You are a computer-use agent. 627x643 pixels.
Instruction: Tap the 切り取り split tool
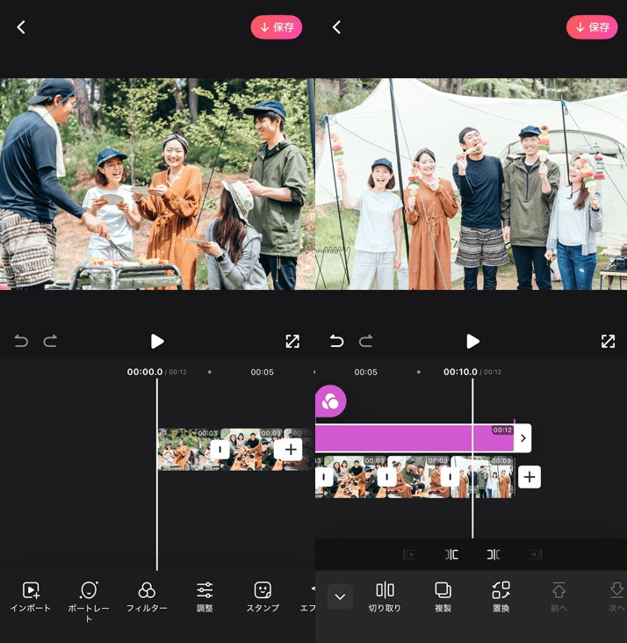385,597
